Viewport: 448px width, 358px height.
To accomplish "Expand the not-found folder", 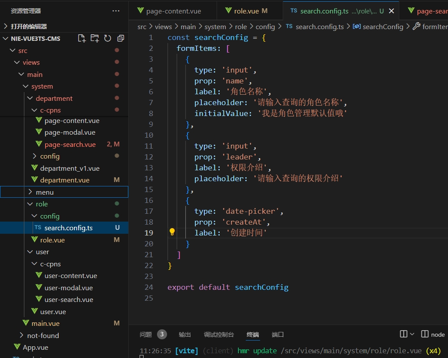I will click(64, 335).
